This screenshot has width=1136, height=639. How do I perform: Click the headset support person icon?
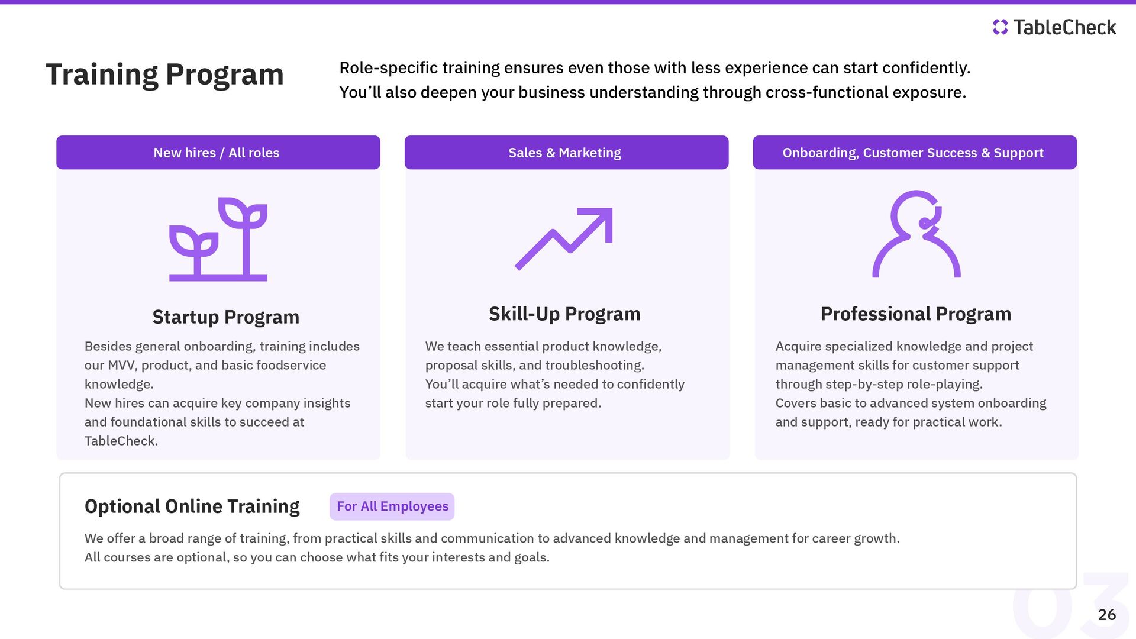pyautogui.click(x=916, y=234)
